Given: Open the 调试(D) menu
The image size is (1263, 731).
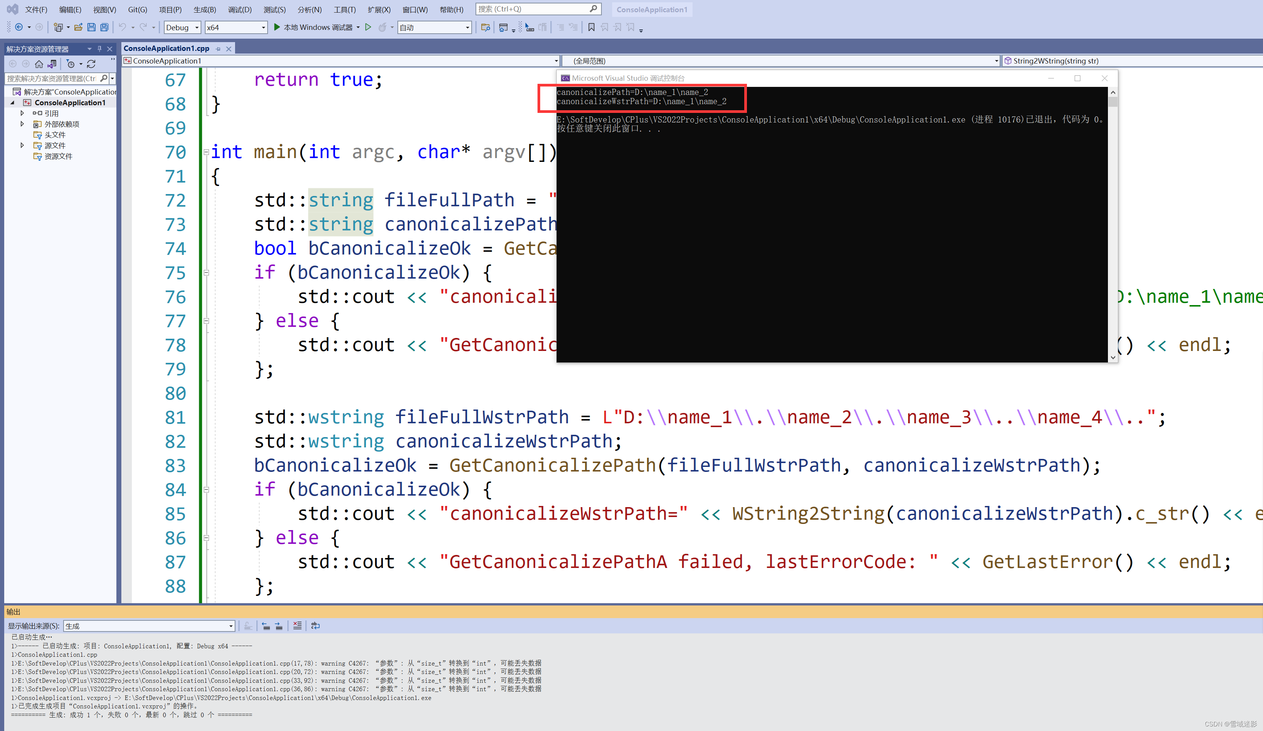Looking at the screenshot, I should point(240,9).
